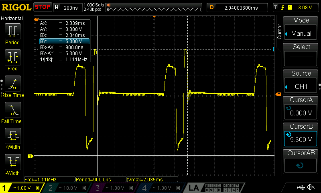This screenshot has height=193, width=321.
Task: Choose the Rise Time measurement icon
Action: (12, 85)
